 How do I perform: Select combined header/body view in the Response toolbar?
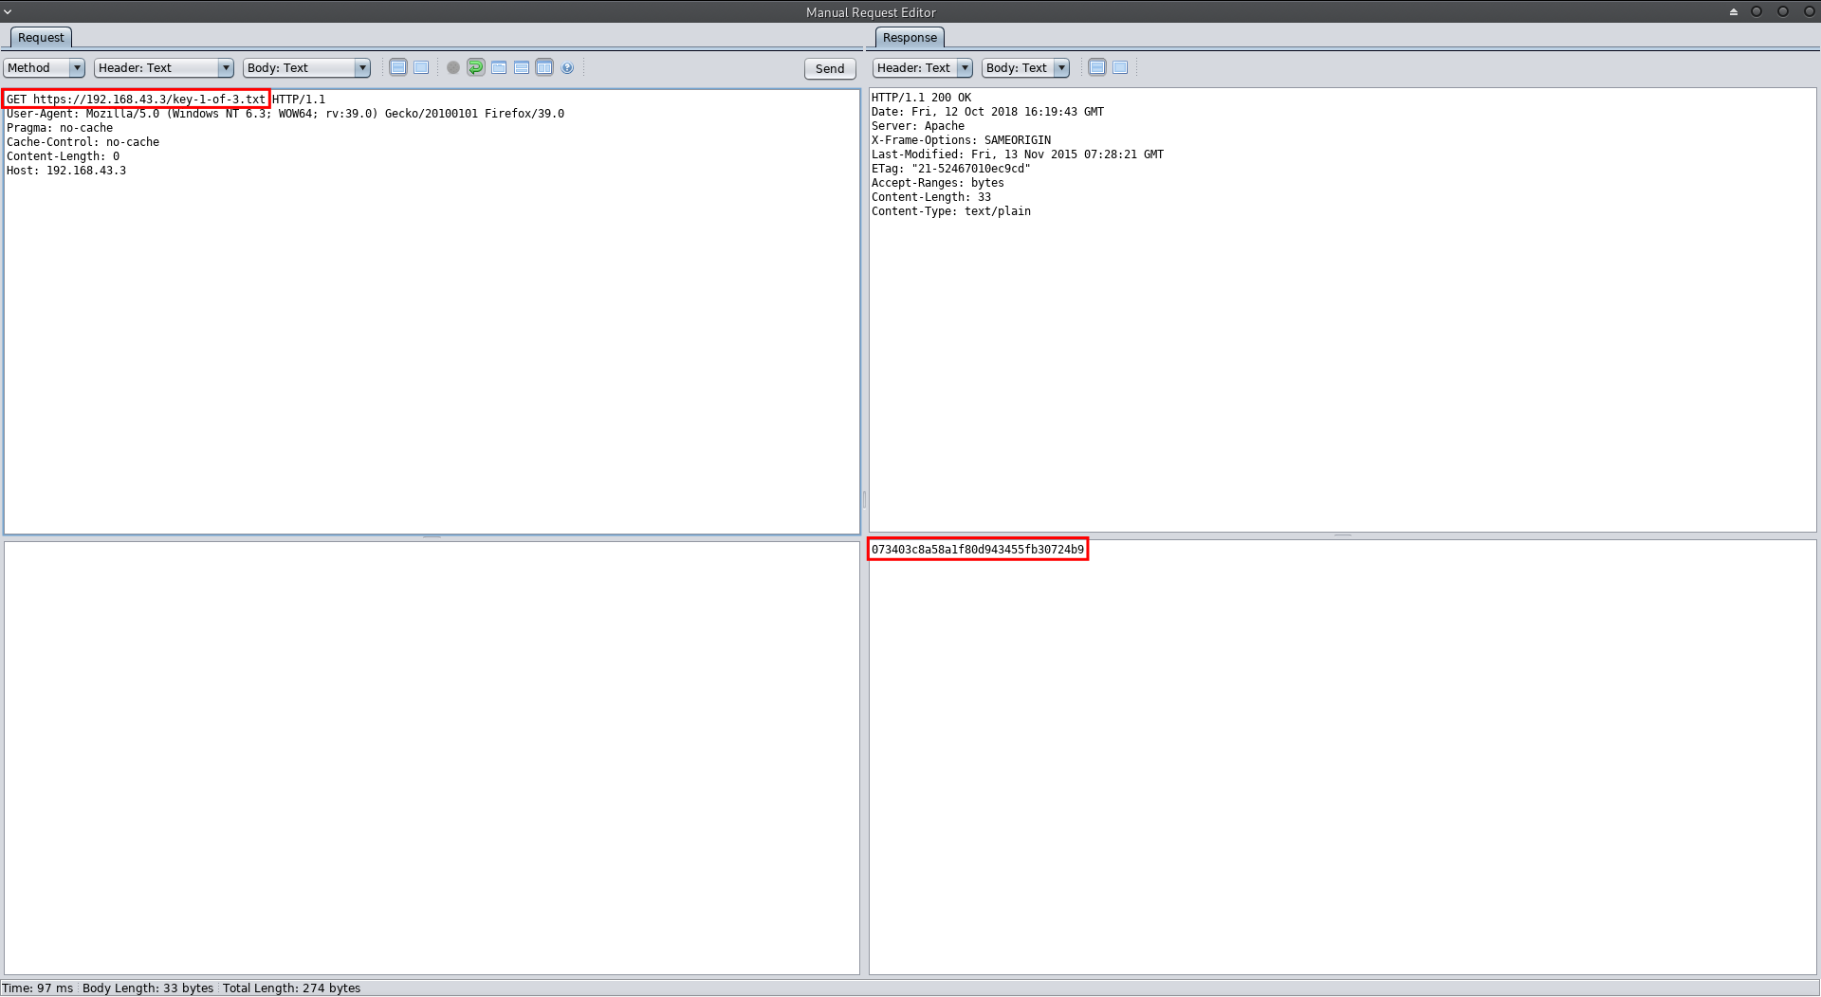click(x=1120, y=67)
